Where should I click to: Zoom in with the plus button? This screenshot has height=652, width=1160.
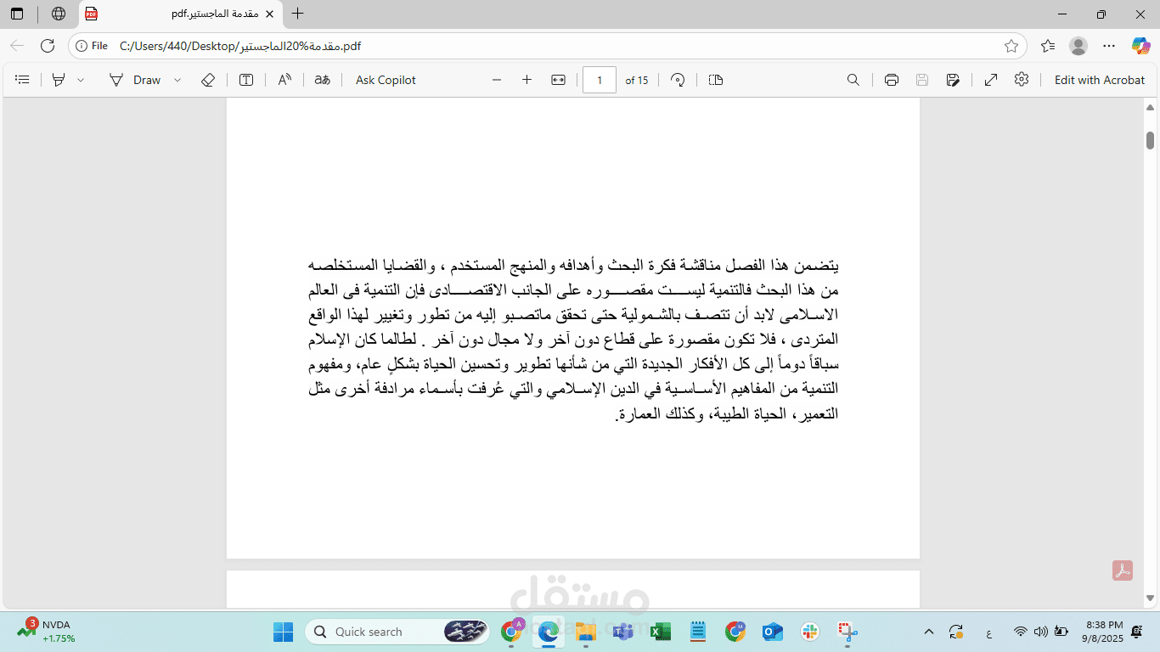[x=527, y=80]
